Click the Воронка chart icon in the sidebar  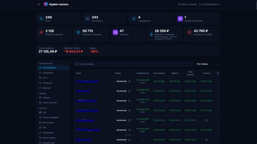(40, 88)
